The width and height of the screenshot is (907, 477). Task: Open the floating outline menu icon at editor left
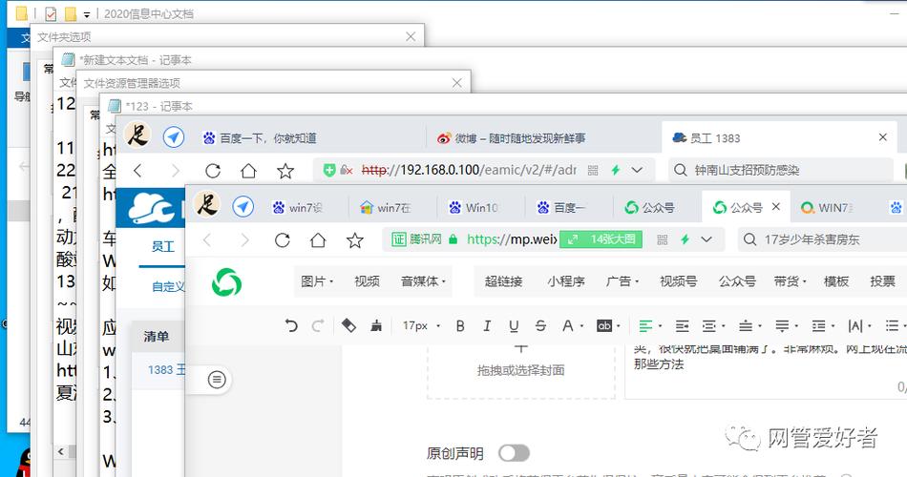click(217, 380)
